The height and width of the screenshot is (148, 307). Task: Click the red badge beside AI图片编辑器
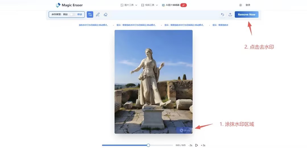[184, 5]
